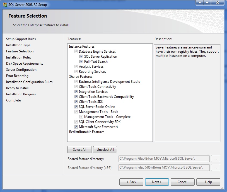Select the Redistributable Features tree heading
This screenshot has height=192, width=227.
[86, 132]
